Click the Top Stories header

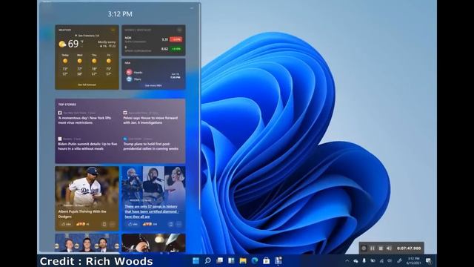[67, 105]
